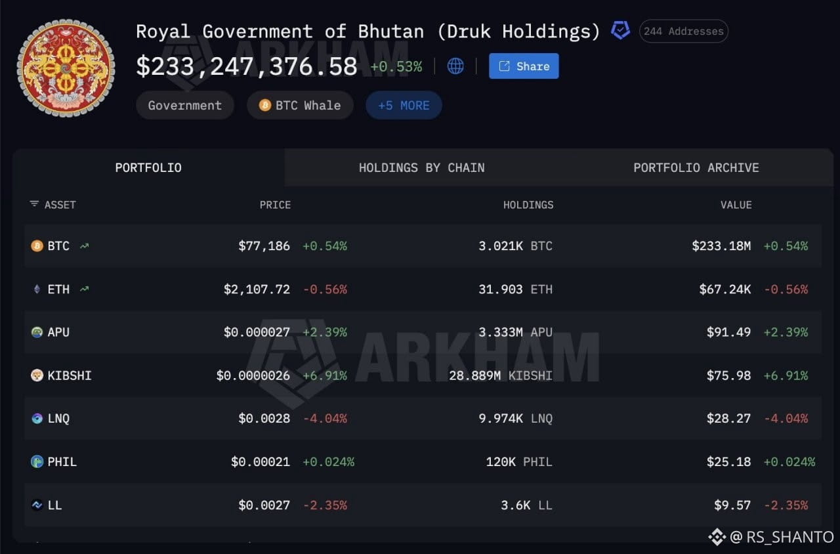The image size is (840, 554).
Task: Click the BTC price $77,186
Action: (x=264, y=246)
